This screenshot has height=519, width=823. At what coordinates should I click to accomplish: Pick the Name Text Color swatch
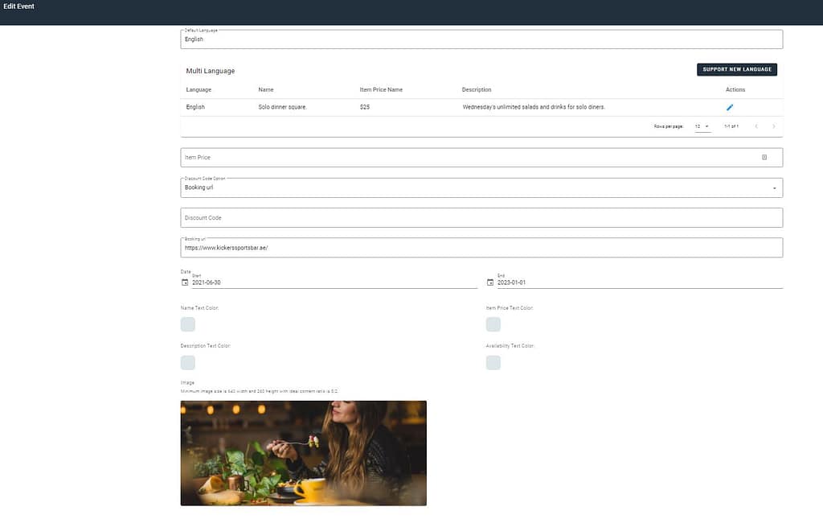188,324
